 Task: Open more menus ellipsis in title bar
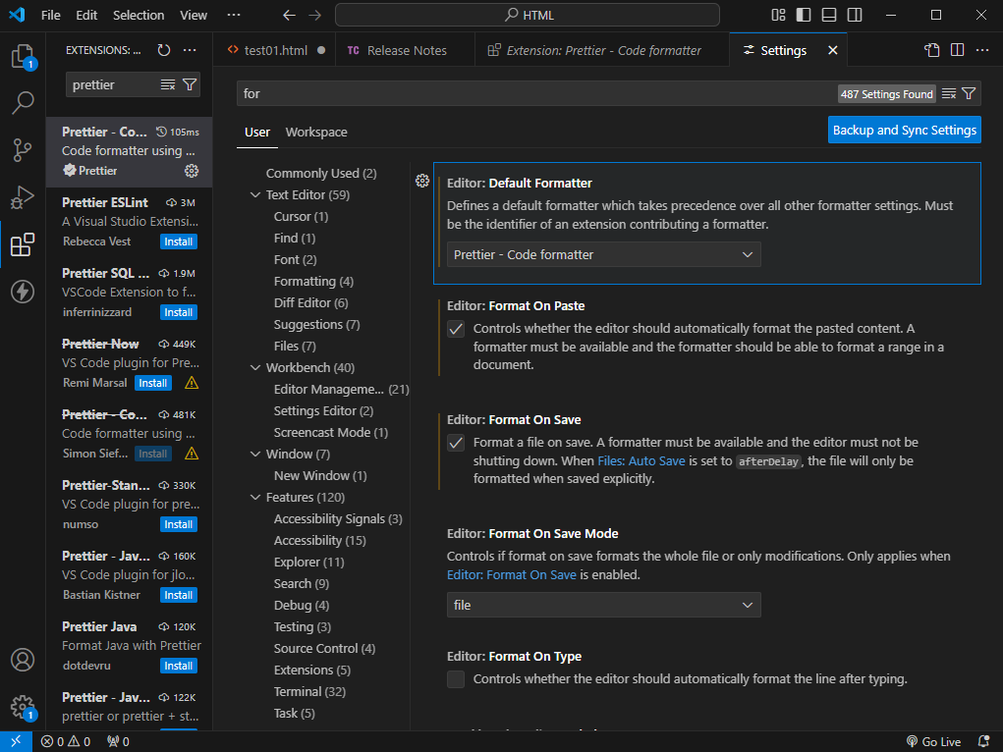[x=234, y=15]
